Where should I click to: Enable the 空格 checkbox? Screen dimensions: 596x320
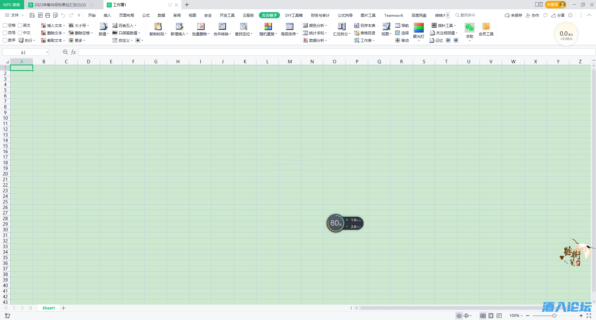click(5, 25)
